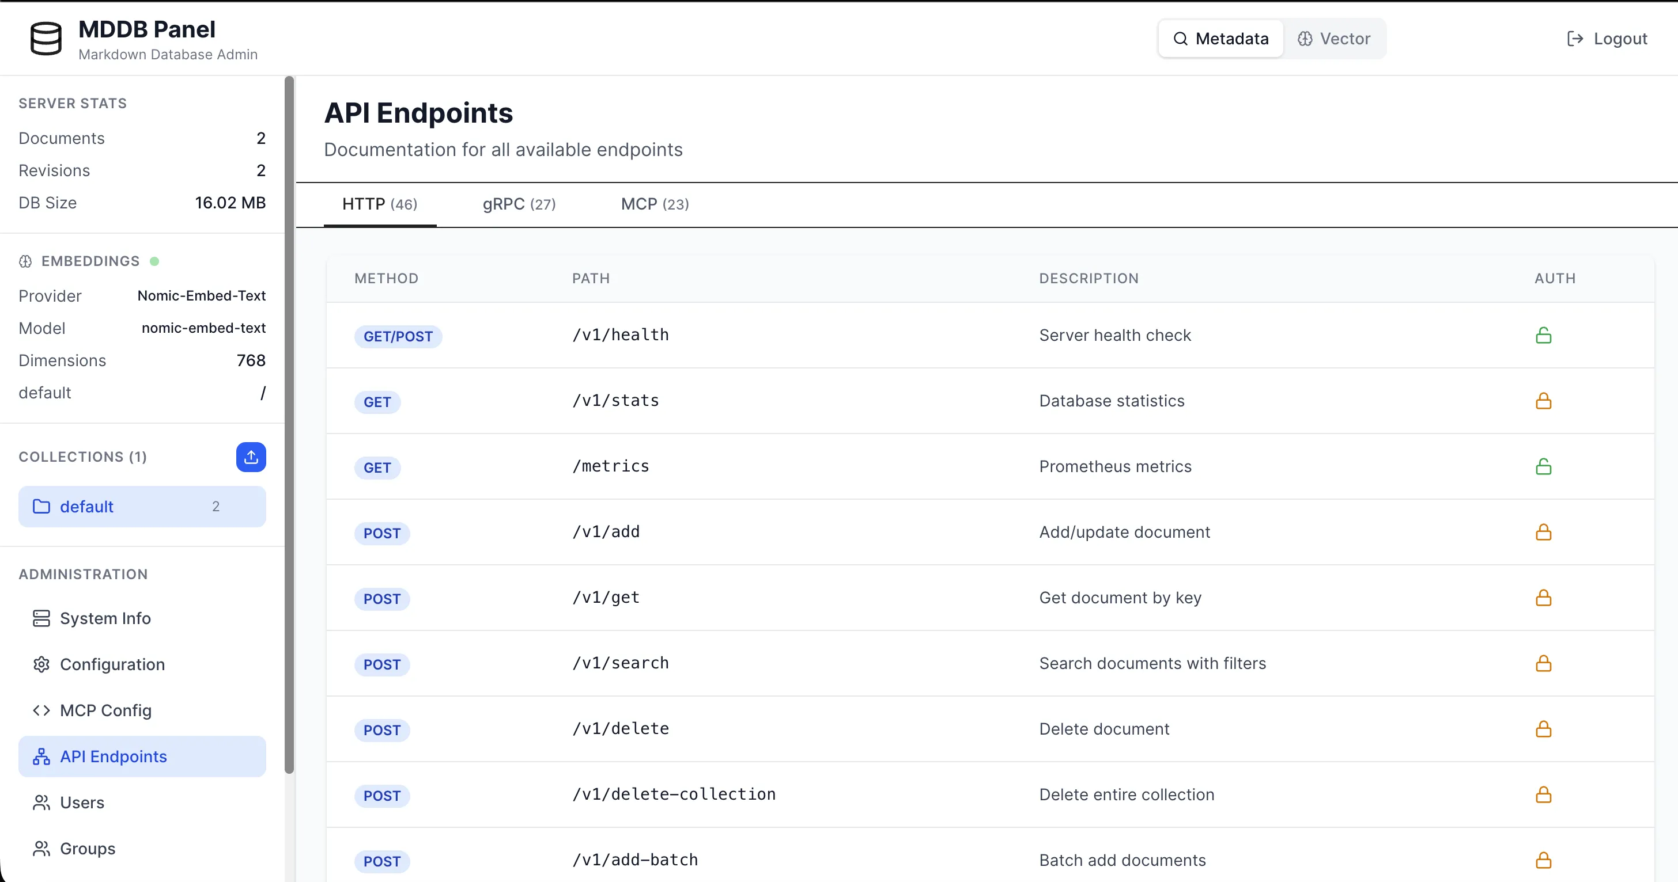Click the MDDB Panel database logo icon
Screen dimensions: 1678x882
[45, 39]
